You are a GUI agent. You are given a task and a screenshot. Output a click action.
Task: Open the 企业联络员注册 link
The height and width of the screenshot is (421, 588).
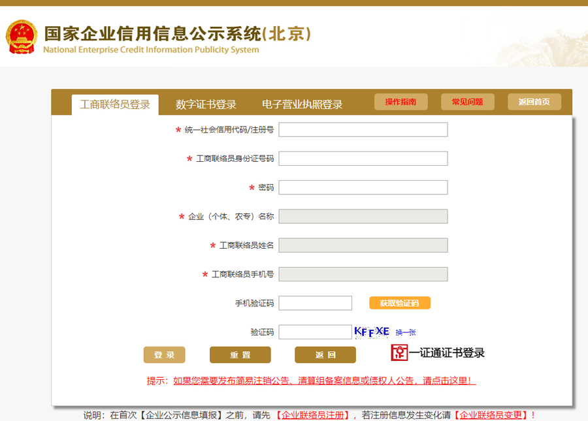(x=313, y=415)
